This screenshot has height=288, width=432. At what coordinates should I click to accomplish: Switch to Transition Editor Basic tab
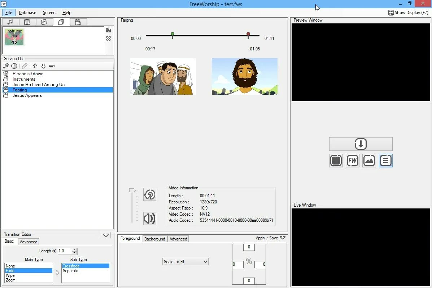click(9, 241)
